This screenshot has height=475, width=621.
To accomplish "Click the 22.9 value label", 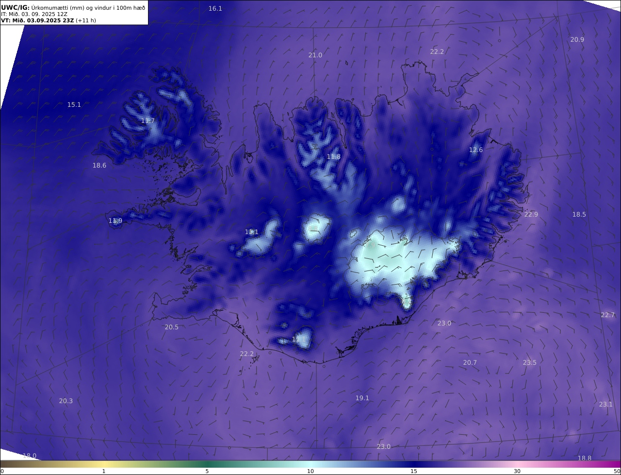I will click(x=531, y=215).
